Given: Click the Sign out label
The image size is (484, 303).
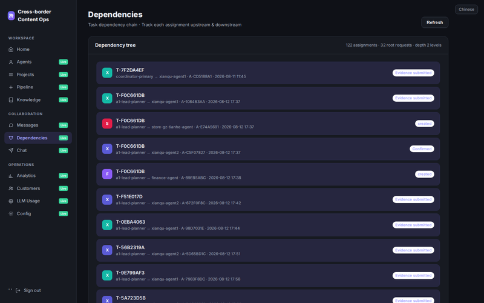Looking at the screenshot, I should [x=32, y=290].
